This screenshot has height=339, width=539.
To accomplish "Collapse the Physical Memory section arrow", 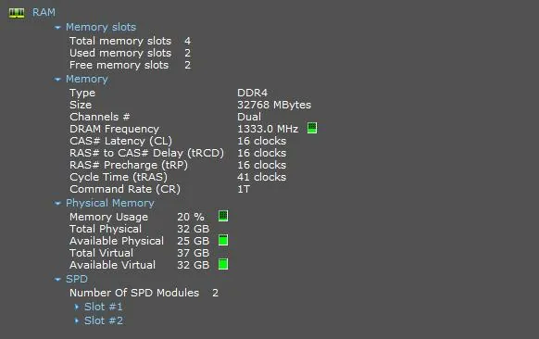I will pyautogui.click(x=57, y=203).
